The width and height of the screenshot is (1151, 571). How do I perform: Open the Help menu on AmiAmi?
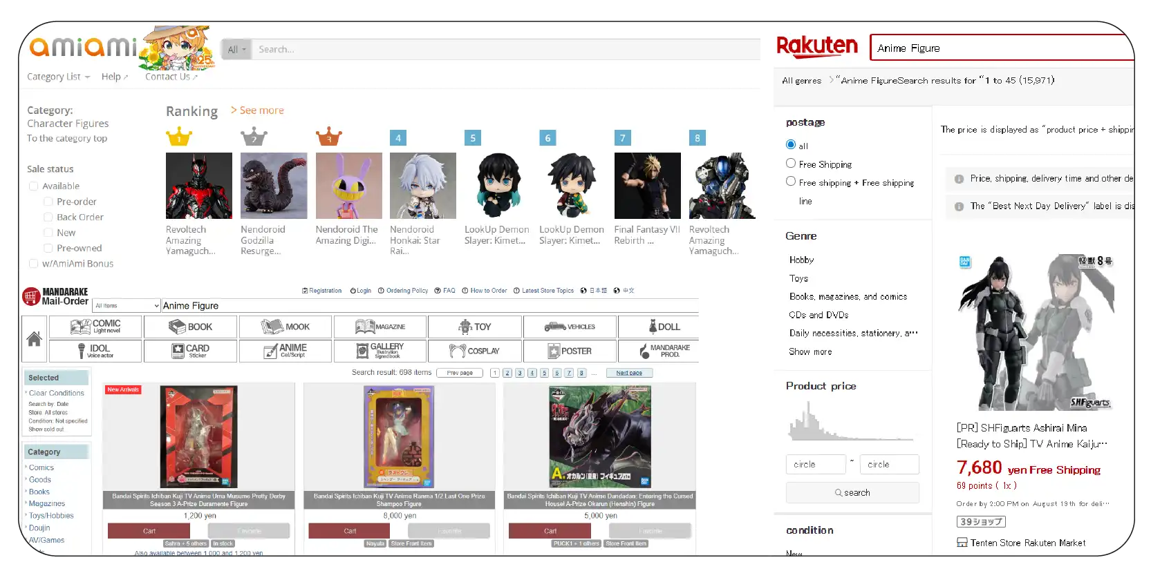coord(114,77)
